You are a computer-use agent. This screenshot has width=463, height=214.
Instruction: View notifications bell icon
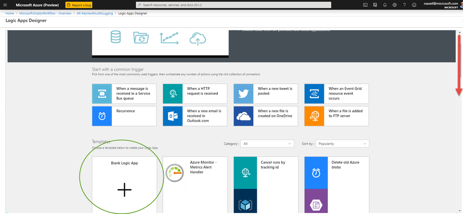point(385,5)
